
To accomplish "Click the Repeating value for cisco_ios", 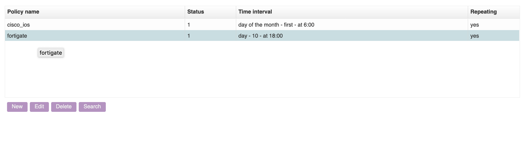I will (474, 25).
